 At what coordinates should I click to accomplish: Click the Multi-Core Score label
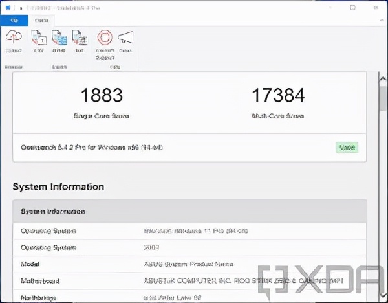[278, 116]
